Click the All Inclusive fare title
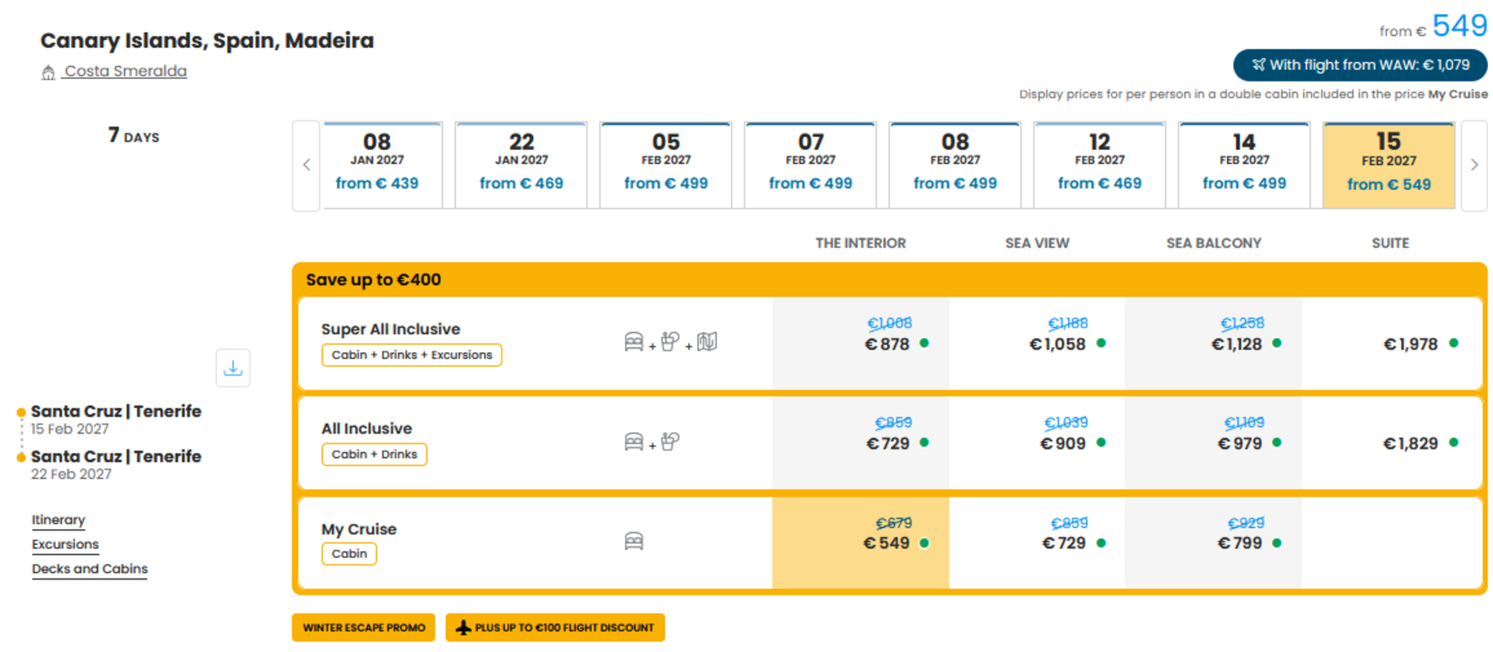The width and height of the screenshot is (1493, 652). (366, 428)
